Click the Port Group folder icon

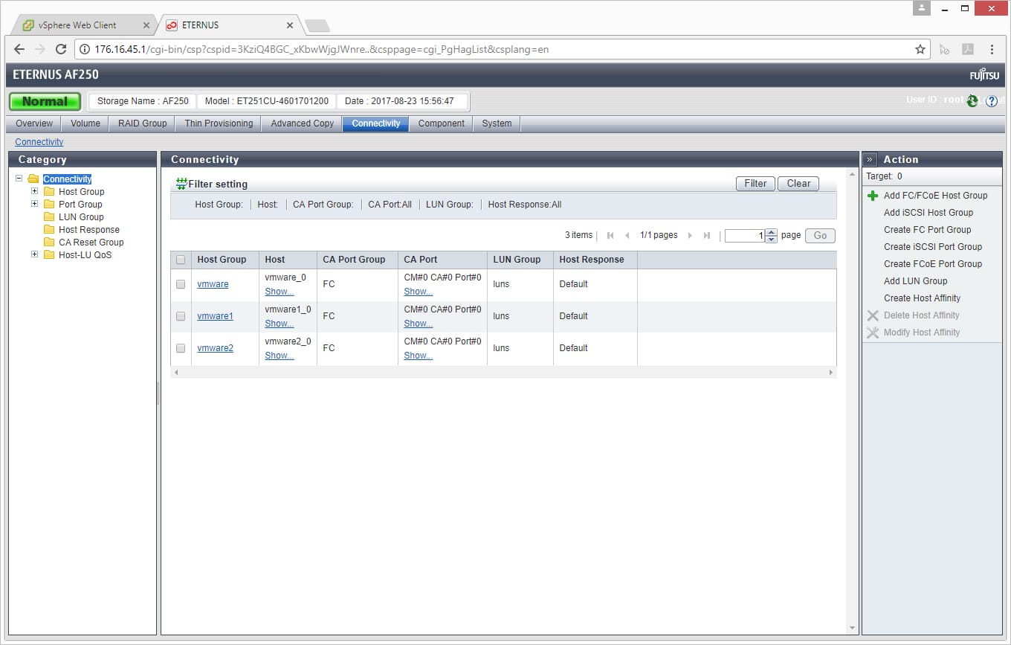(x=49, y=204)
